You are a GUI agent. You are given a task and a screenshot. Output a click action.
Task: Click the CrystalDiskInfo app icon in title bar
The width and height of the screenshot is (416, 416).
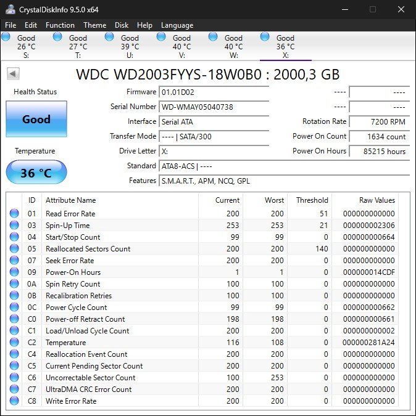pos(10,9)
